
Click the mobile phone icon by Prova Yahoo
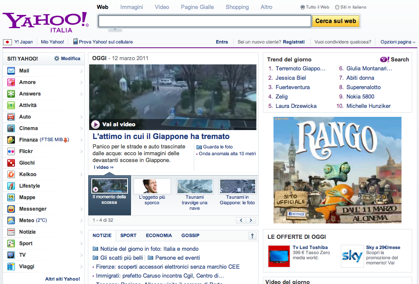[x=76, y=41]
